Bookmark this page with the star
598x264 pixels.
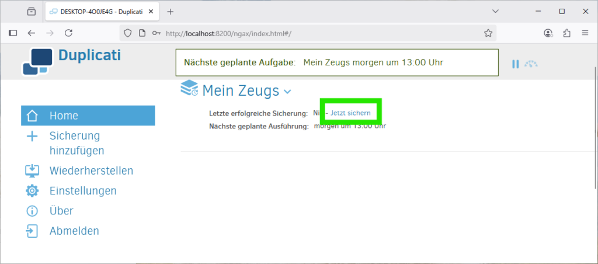click(488, 33)
